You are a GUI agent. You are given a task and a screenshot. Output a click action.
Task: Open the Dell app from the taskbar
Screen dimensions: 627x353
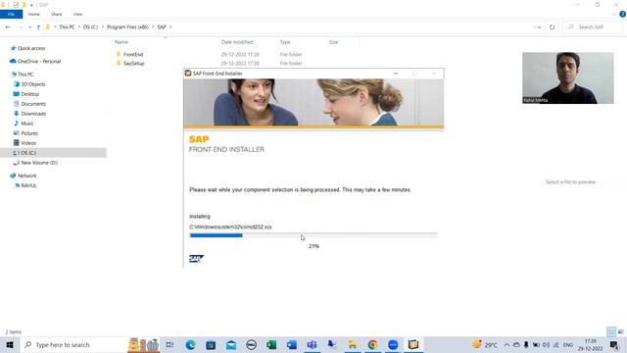(251, 344)
